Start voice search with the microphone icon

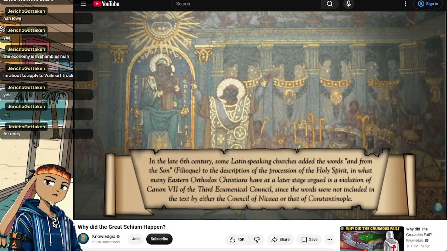click(x=349, y=4)
